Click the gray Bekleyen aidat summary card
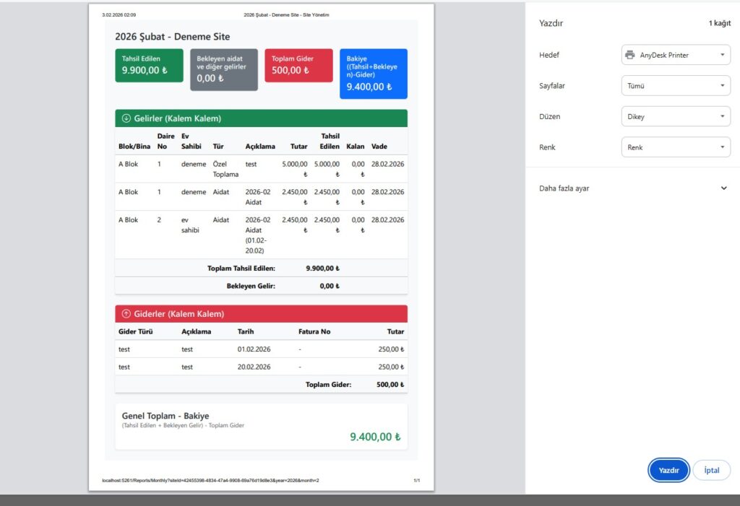The width and height of the screenshot is (740, 506). click(223, 69)
